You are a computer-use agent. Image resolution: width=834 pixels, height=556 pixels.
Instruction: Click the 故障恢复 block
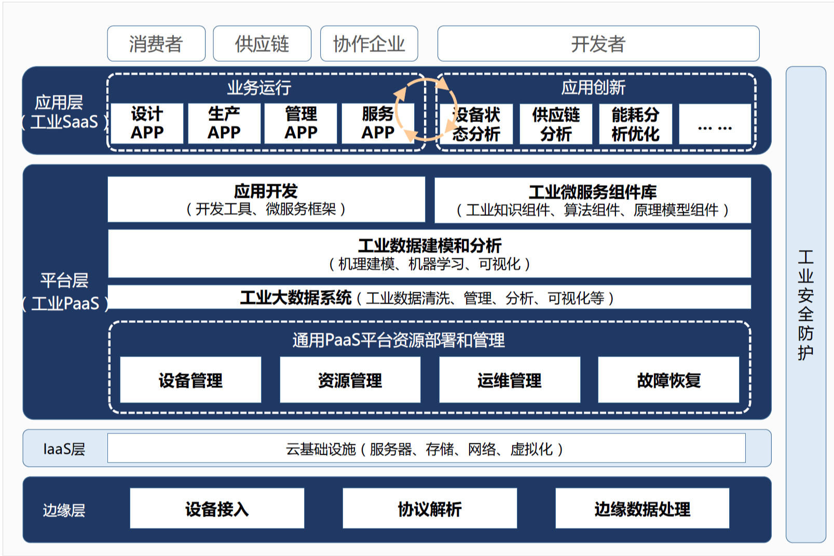pos(668,379)
